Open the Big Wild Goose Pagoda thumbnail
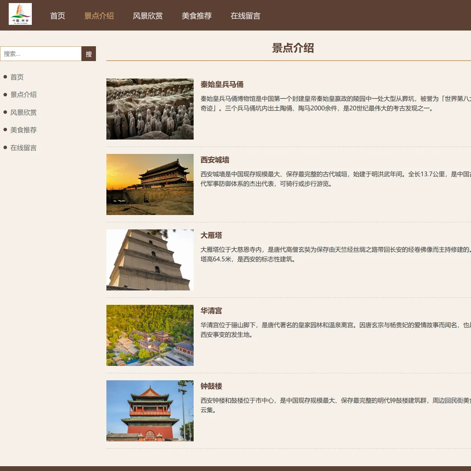Viewport: 471px width, 471px height. (150, 260)
